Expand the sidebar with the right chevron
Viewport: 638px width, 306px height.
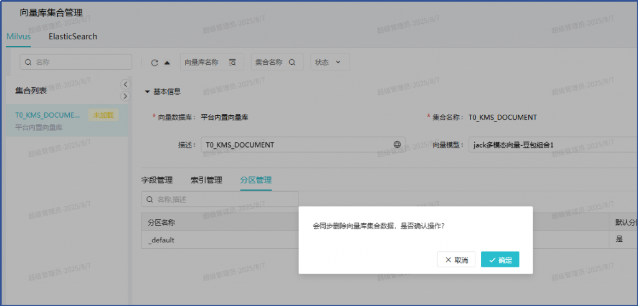[125, 96]
